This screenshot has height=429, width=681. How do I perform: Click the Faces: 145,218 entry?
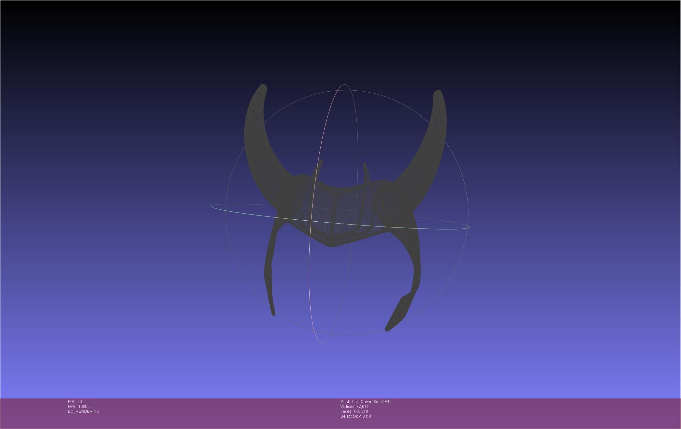(354, 411)
